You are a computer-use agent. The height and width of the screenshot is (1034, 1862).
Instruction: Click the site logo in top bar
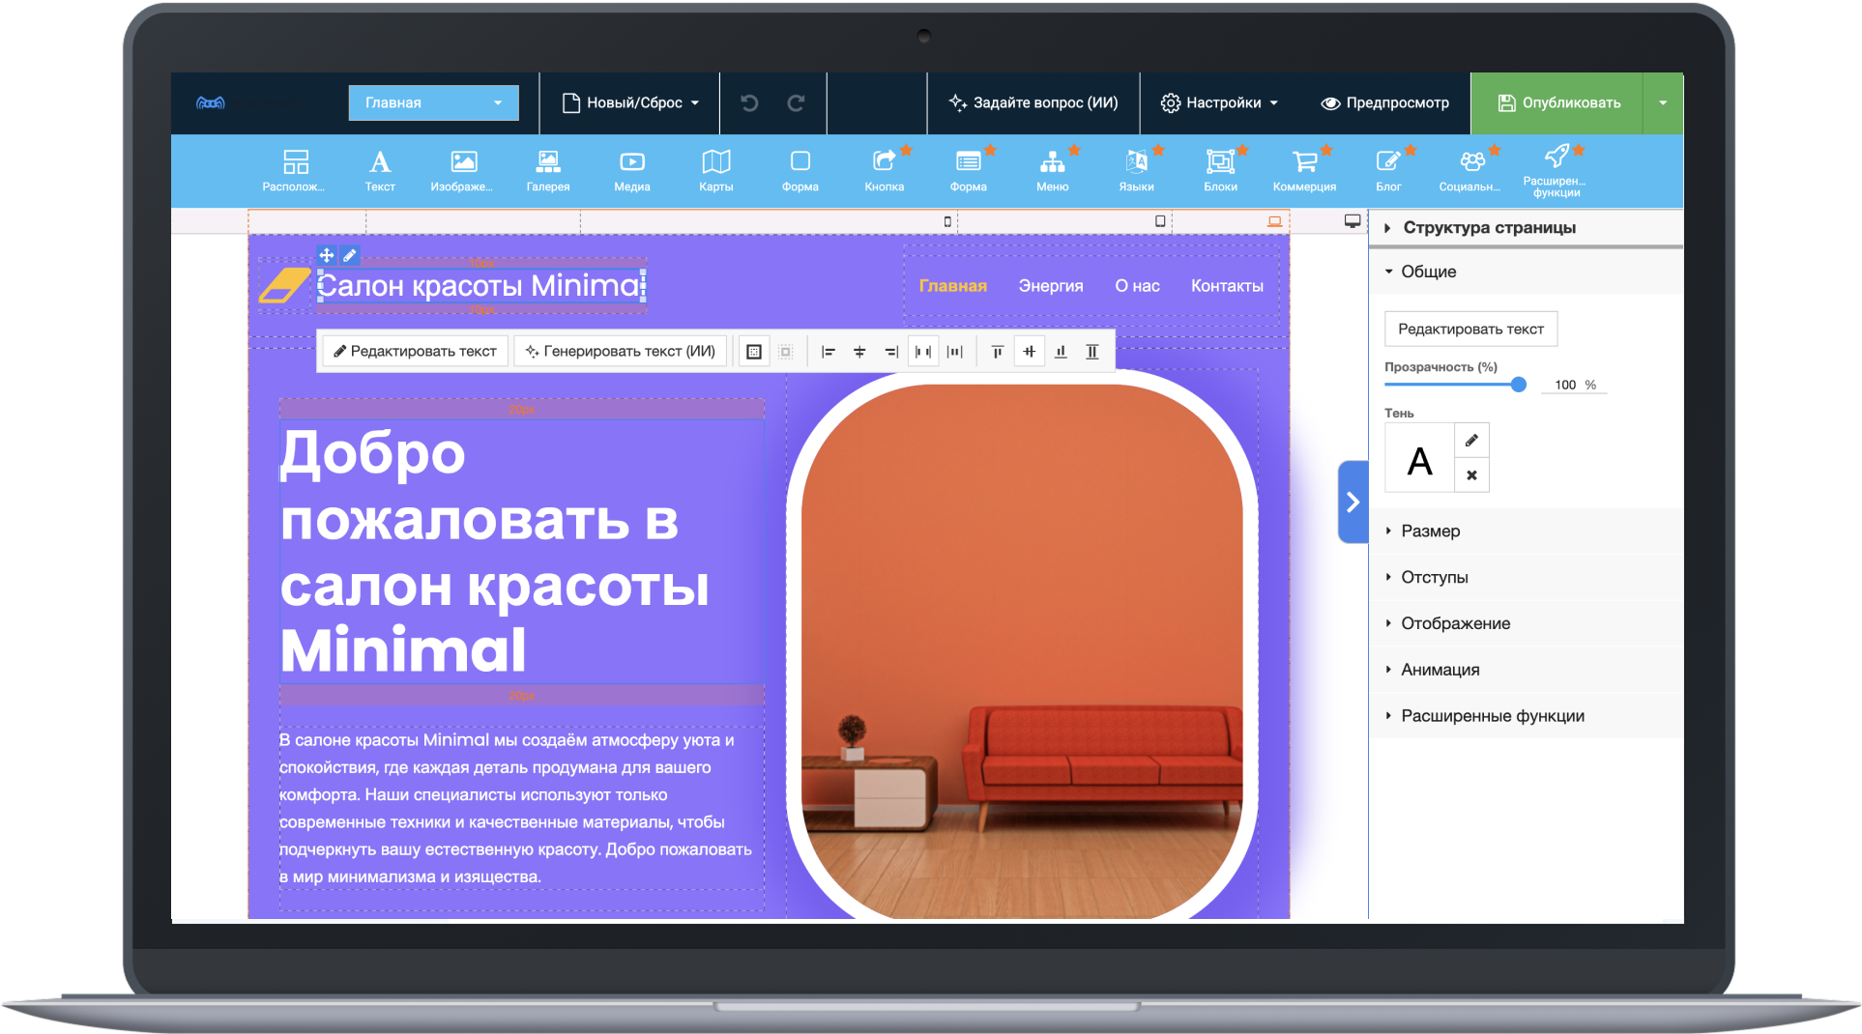[x=211, y=102]
